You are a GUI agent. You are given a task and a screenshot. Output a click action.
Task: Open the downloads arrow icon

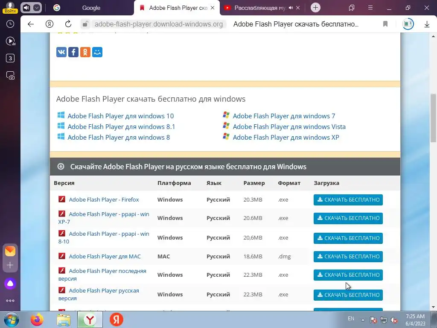[x=427, y=24]
